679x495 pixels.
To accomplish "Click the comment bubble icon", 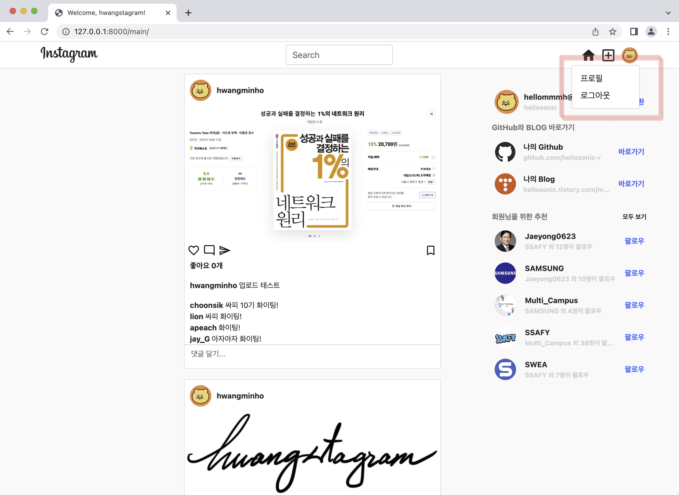I will coord(209,250).
